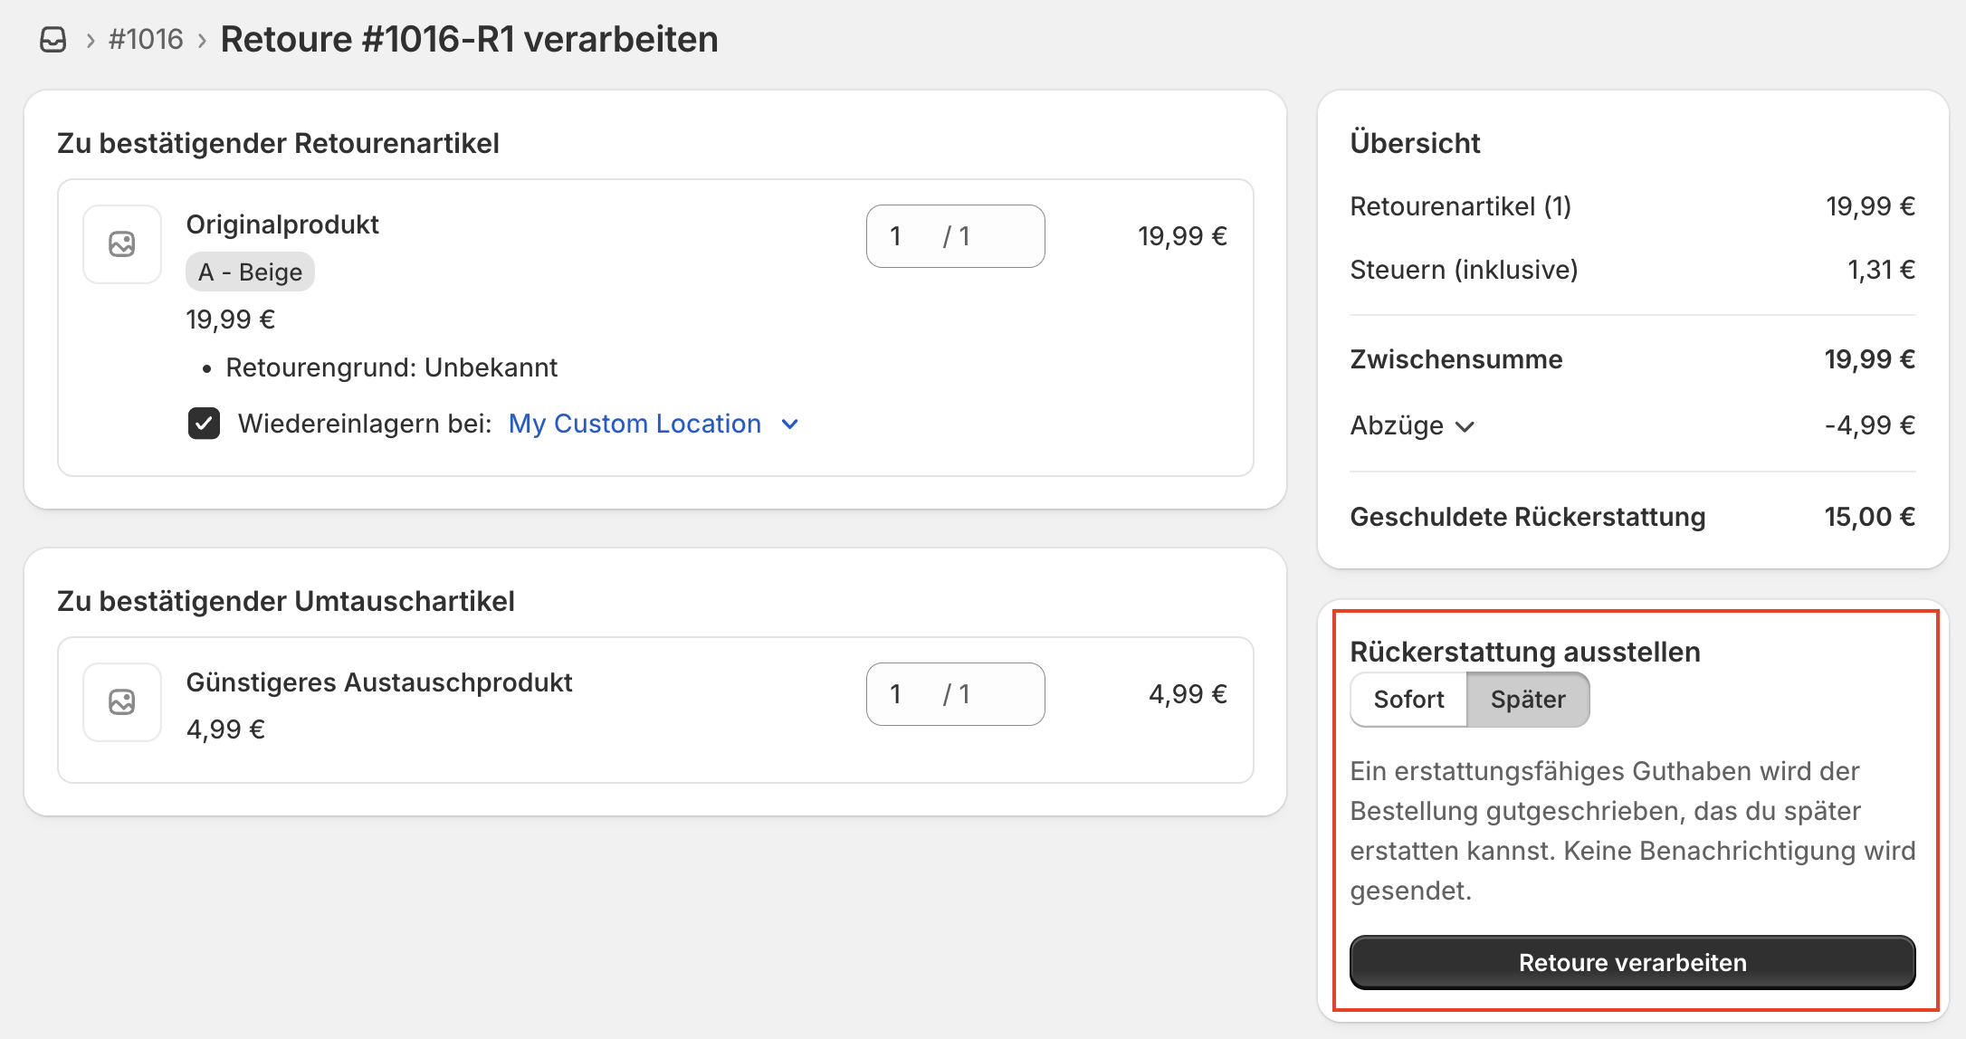Open the #1016 order breadcrumb link
Viewport: 1966px width, 1039px height.
(146, 40)
